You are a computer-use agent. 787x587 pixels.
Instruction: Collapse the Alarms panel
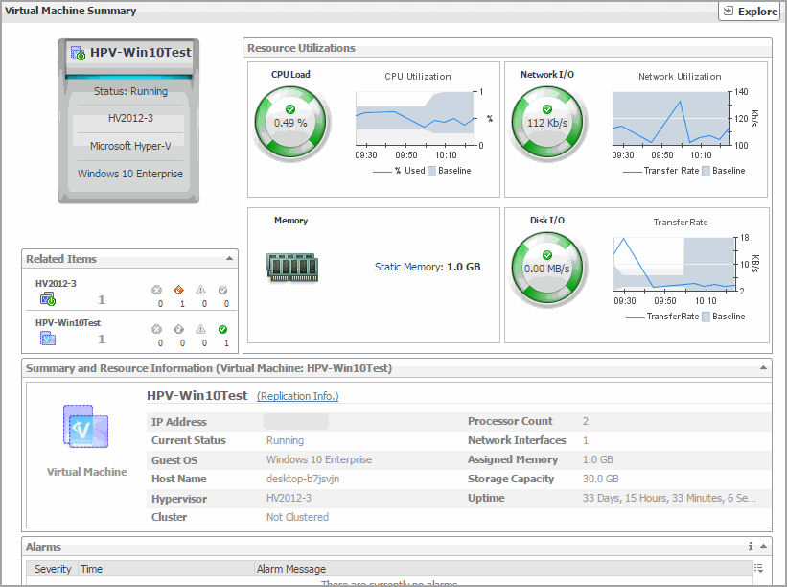(x=763, y=547)
